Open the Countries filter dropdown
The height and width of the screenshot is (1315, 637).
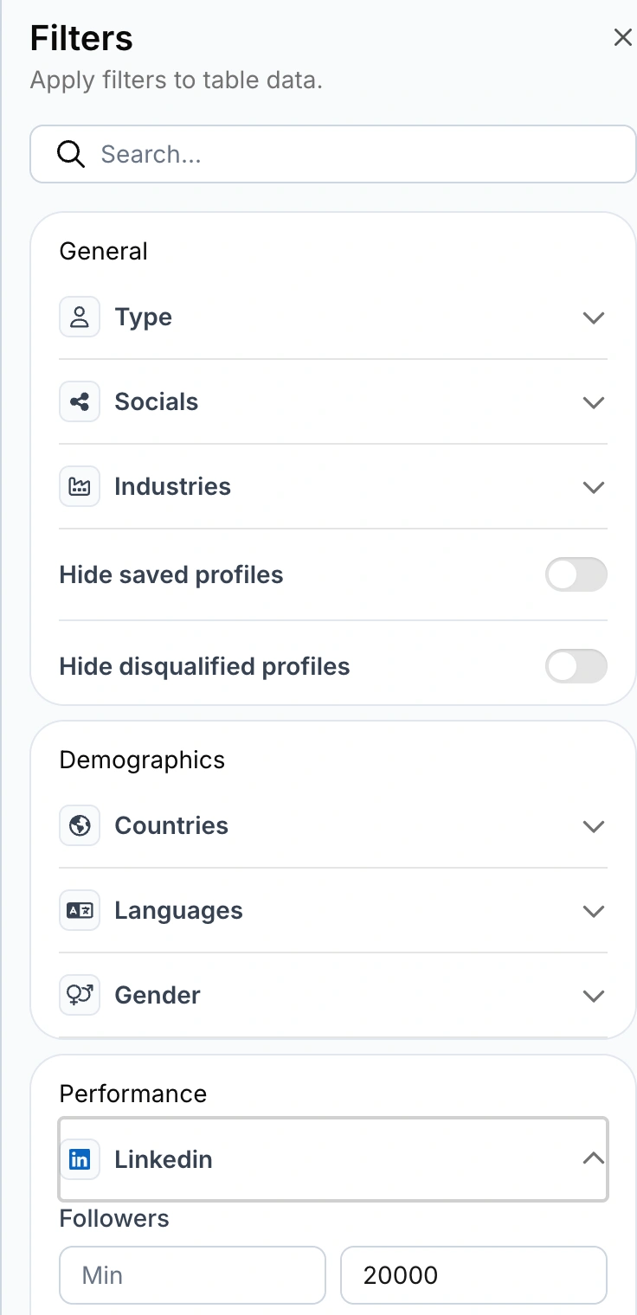[x=593, y=826]
